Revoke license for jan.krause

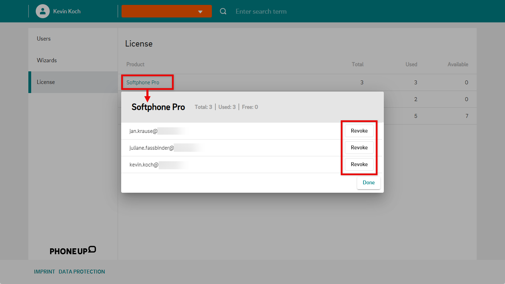pyautogui.click(x=359, y=131)
